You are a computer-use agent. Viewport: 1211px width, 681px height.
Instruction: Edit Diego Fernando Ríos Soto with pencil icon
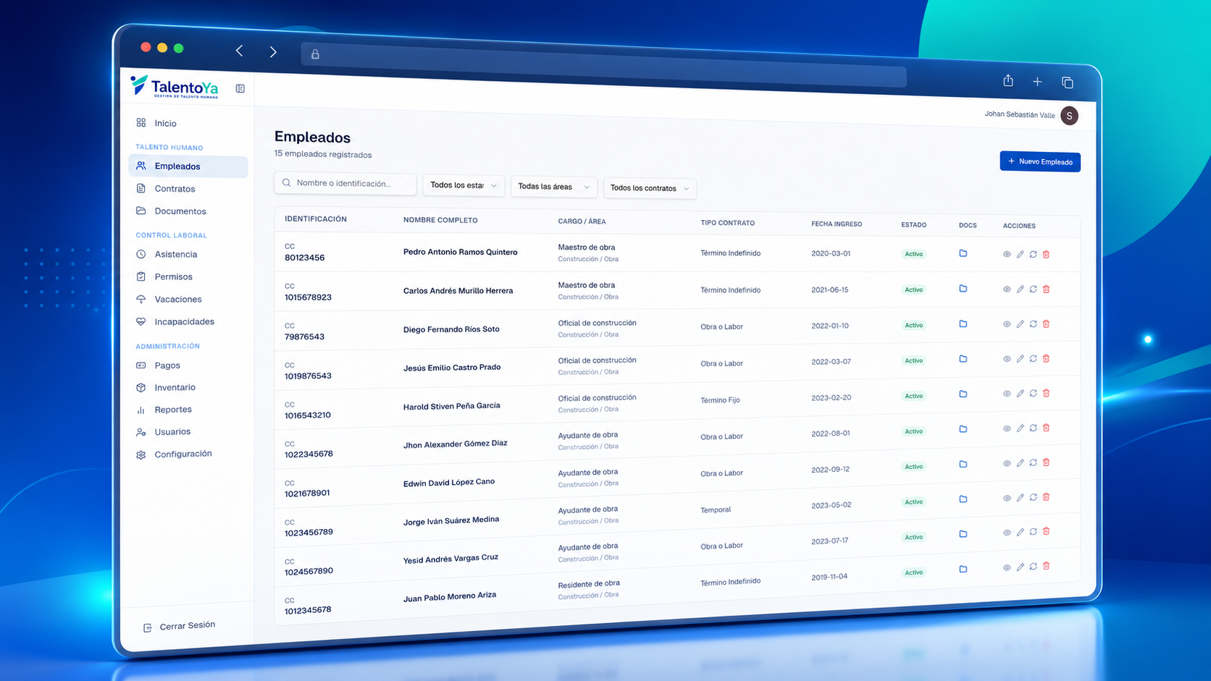click(x=1020, y=323)
